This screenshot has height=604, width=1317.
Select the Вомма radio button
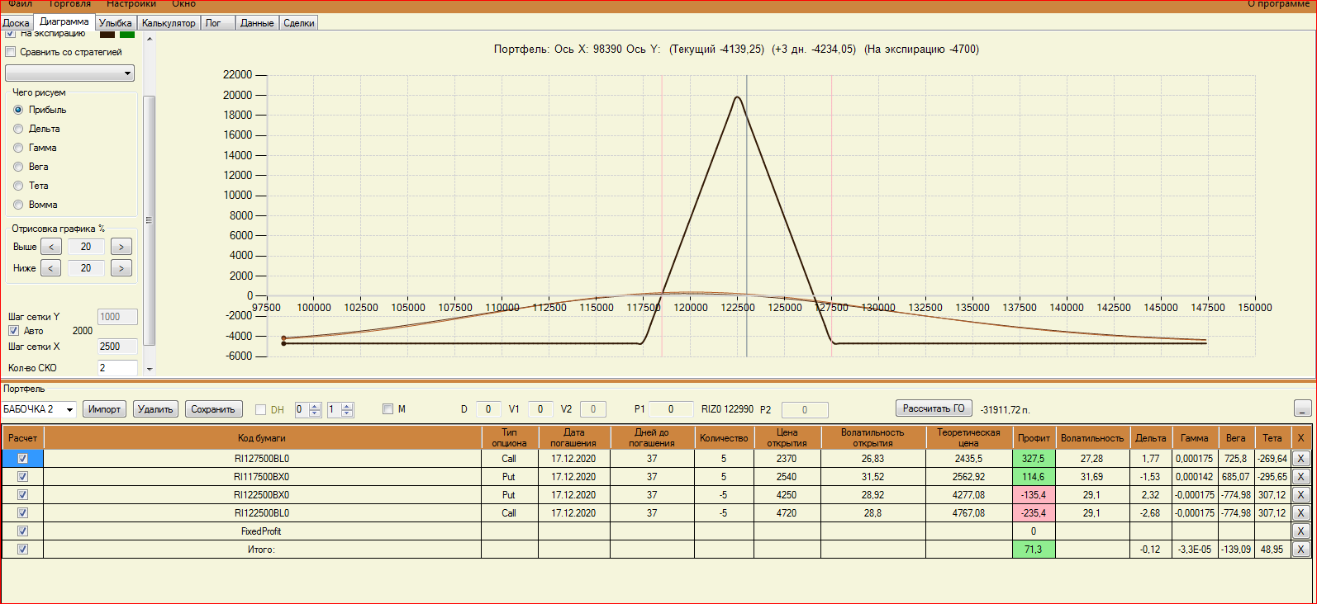pyautogui.click(x=18, y=205)
